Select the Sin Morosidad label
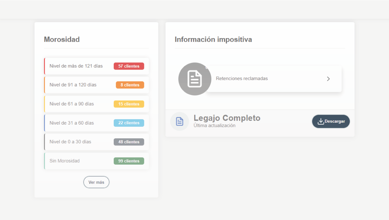The width and height of the screenshot is (389, 220). 65,161
